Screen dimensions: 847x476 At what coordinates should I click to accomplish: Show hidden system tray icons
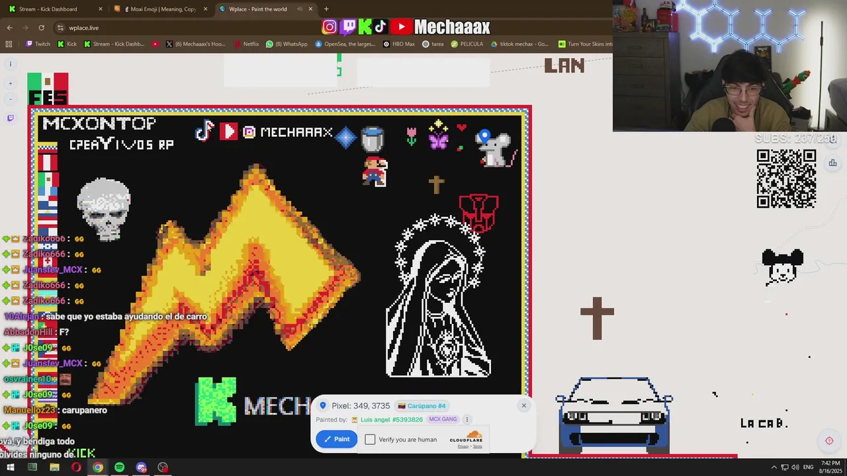click(774, 467)
